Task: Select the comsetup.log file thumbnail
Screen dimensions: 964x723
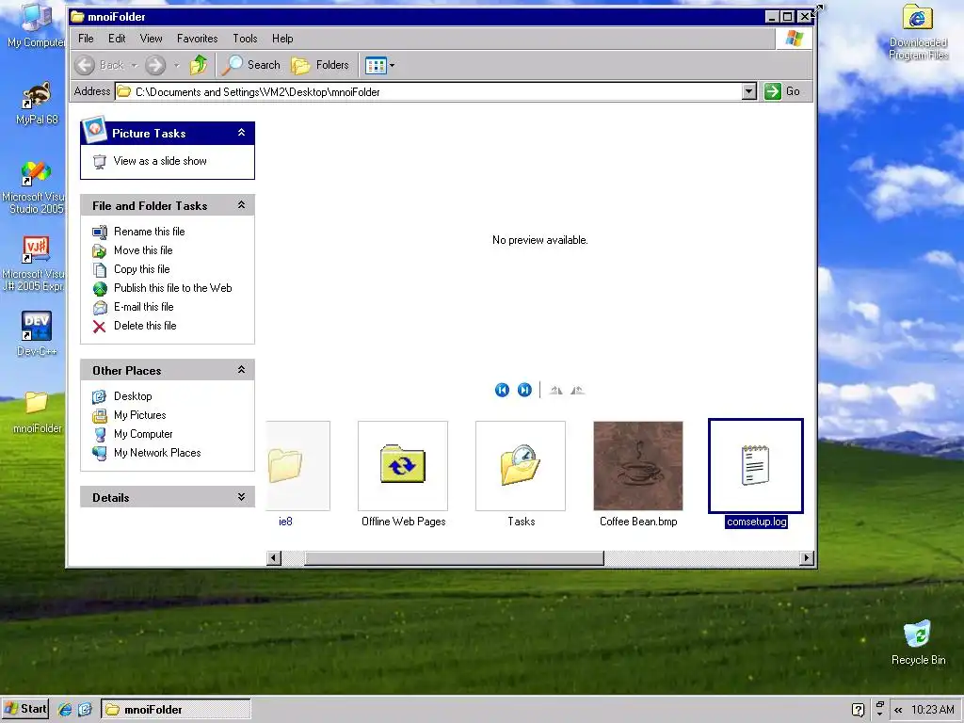Action: [756, 465]
